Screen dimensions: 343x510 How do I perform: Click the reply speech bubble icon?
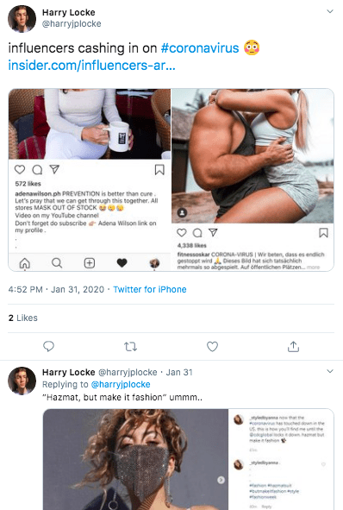pos(48,346)
